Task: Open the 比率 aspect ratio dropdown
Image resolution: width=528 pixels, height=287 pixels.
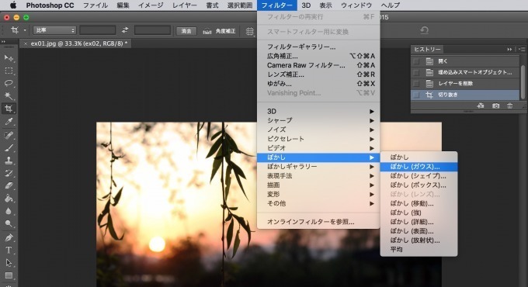Action: coord(54,30)
